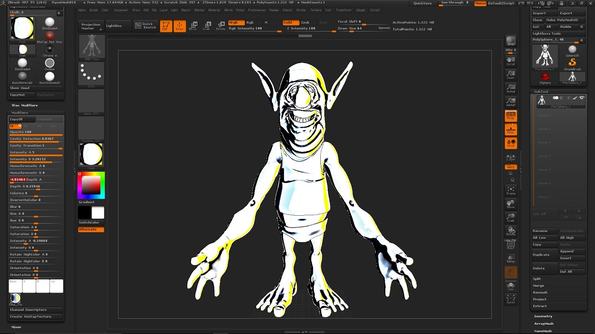Image resolution: width=595 pixels, height=334 pixels.
Task: Activate the Move transform tool in top shelf
Action: [193, 26]
